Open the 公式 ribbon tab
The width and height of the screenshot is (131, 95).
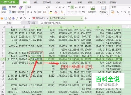pyautogui.click(x=58, y=2)
